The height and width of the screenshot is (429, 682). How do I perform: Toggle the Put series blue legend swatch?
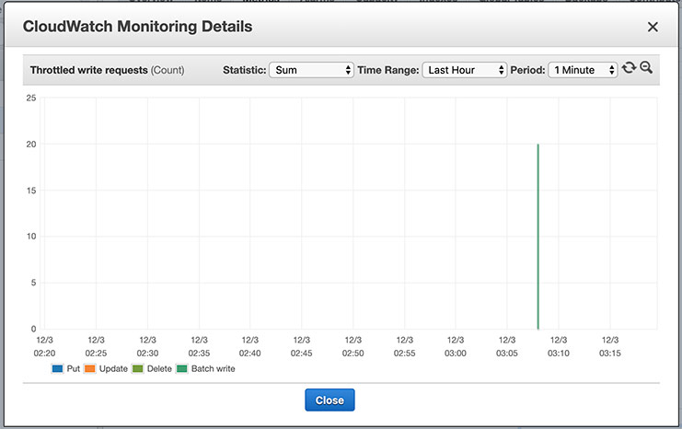click(57, 369)
